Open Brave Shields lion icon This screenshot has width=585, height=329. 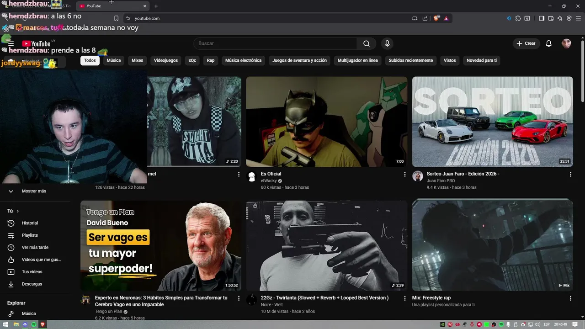[436, 18]
